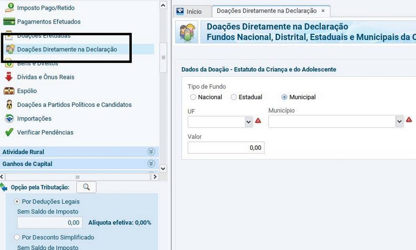Open the Espólio menu entry

point(27,91)
